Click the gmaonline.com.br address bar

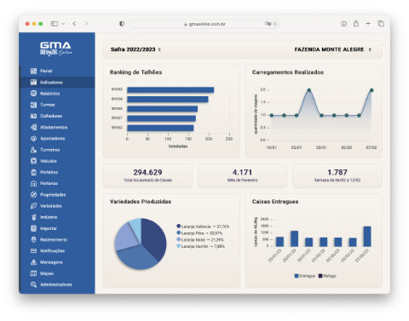tap(204, 24)
